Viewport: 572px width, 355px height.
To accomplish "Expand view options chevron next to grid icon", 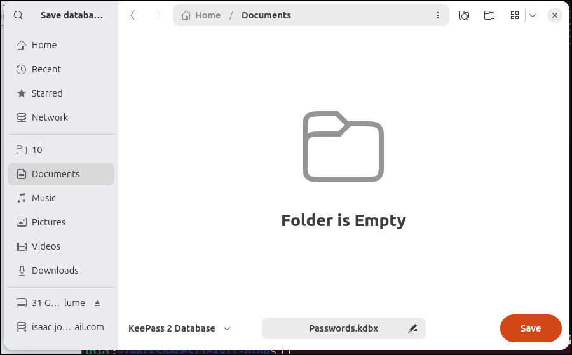I will [533, 15].
